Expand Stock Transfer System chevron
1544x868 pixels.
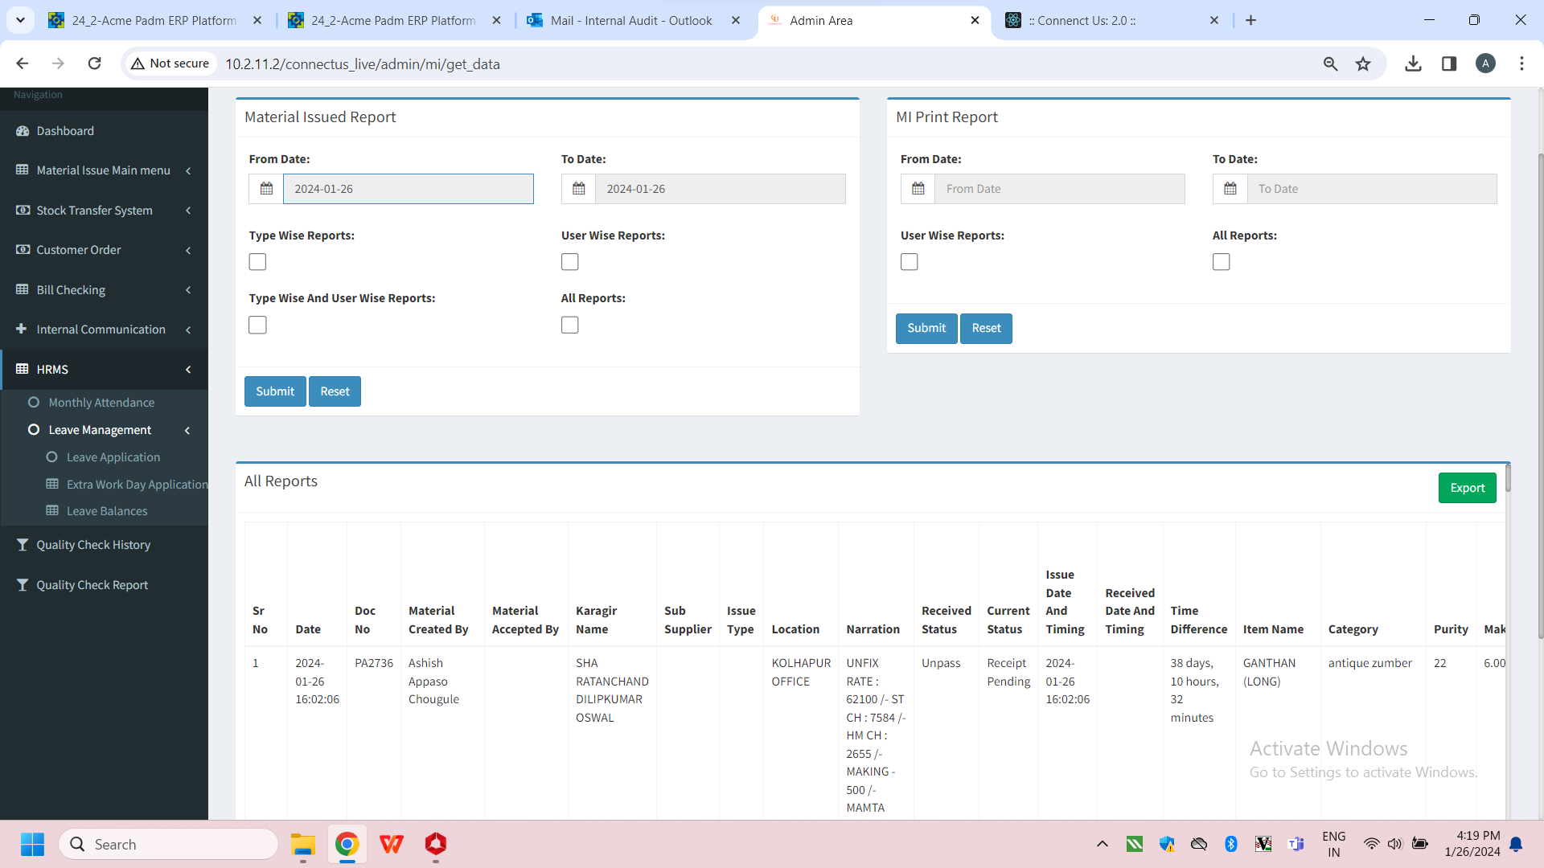click(188, 211)
